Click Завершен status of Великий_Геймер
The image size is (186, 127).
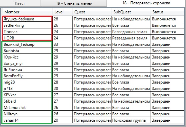pyautogui.click(x=168, y=44)
